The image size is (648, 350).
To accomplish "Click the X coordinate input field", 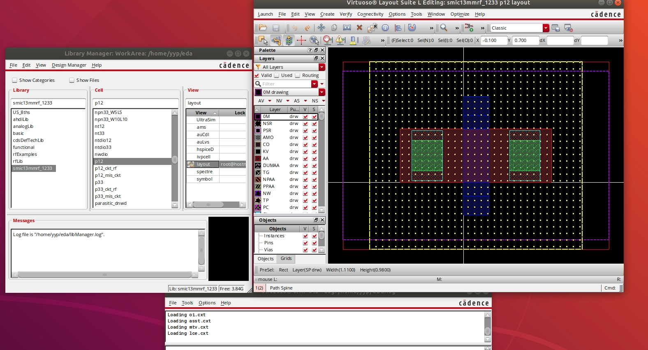I will tap(494, 40).
